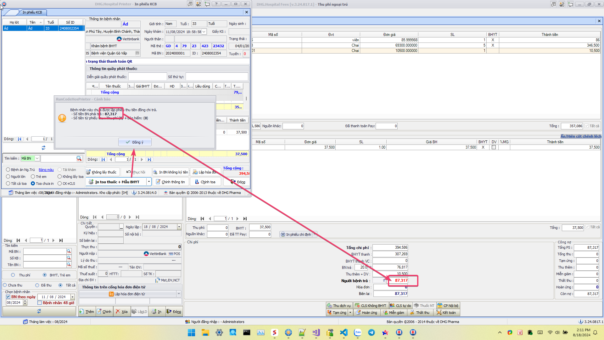Viewport: 604px width, 340px height.
Task: Click Kết toán settlement button
Action: click(x=446, y=313)
